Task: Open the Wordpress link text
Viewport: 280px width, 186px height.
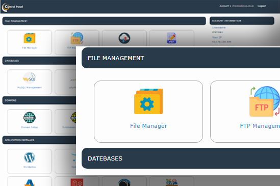Action: [30, 167]
